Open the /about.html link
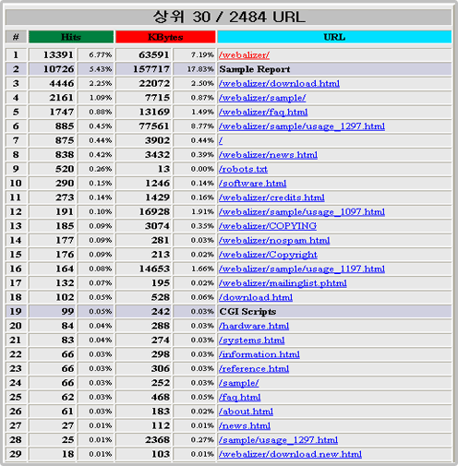458x466 pixels. (246, 412)
